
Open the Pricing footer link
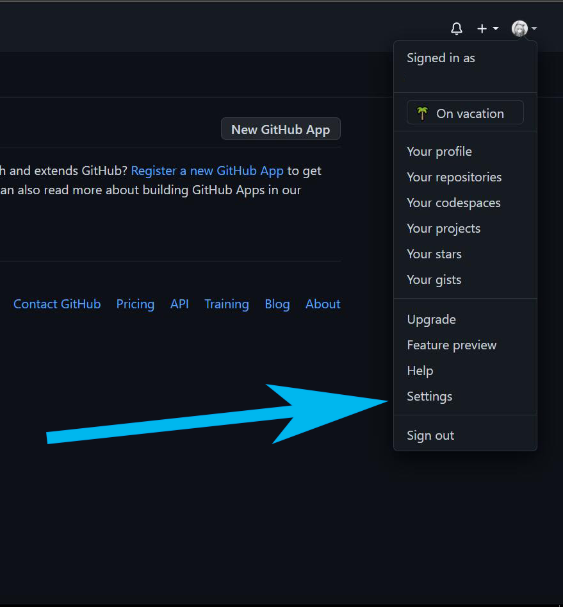click(x=135, y=304)
